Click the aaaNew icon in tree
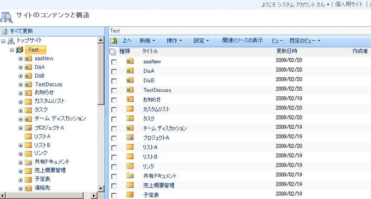 28,59
